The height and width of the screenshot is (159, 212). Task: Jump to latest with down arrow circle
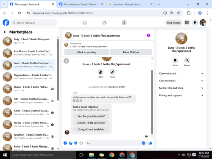[x=66, y=61]
